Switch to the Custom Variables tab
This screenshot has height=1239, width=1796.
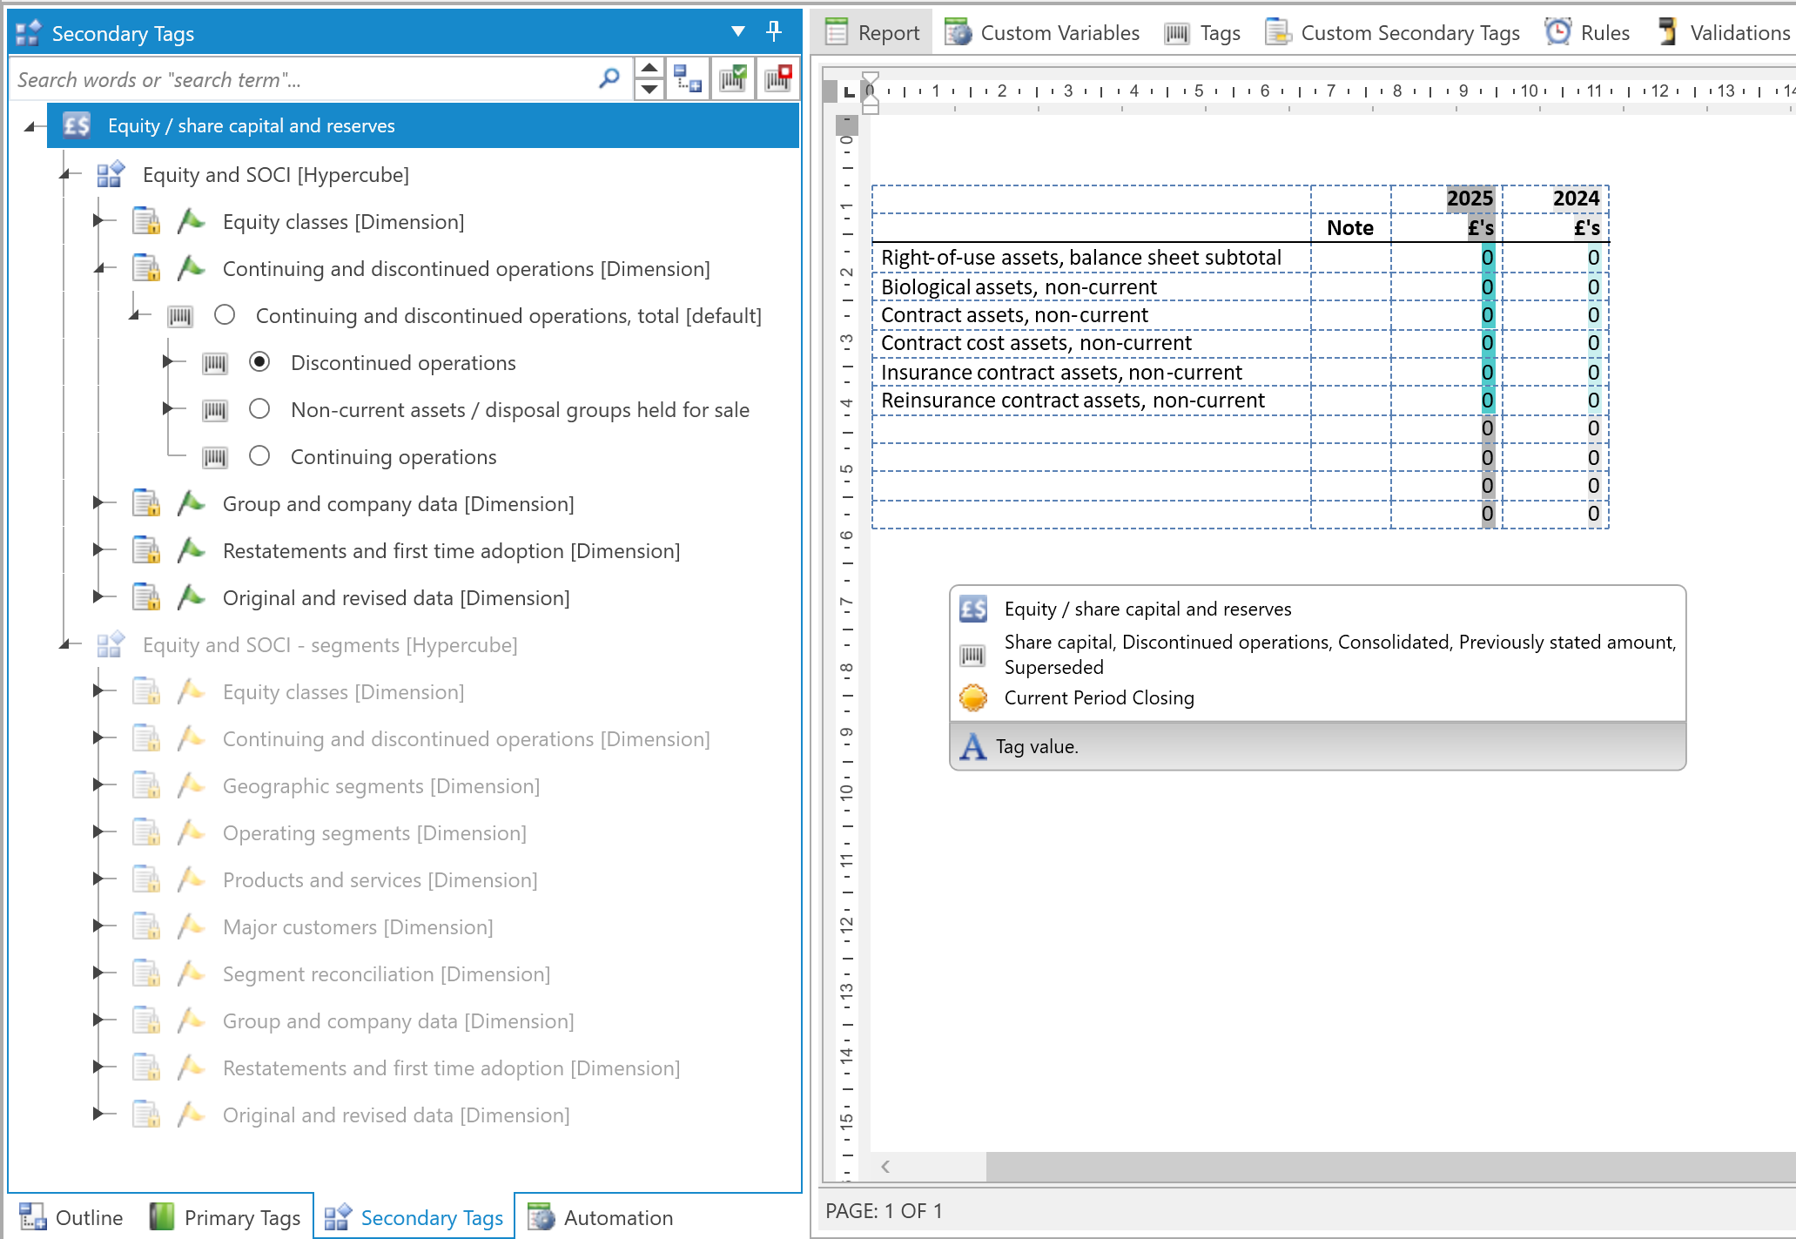(x=1043, y=32)
